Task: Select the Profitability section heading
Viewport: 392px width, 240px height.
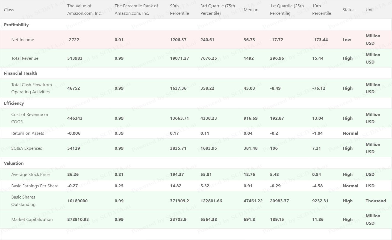Action: click(16, 25)
